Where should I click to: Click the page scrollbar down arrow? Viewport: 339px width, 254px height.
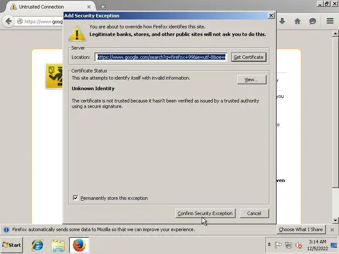coord(335,221)
